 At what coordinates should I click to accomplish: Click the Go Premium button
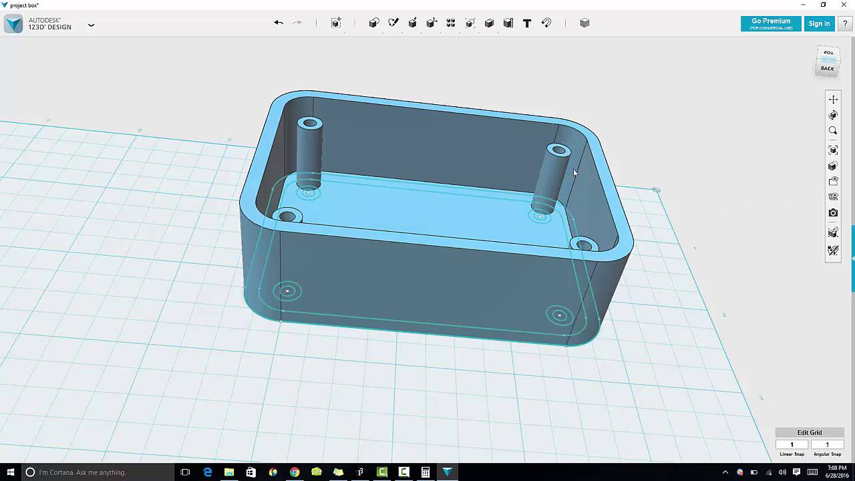[771, 23]
